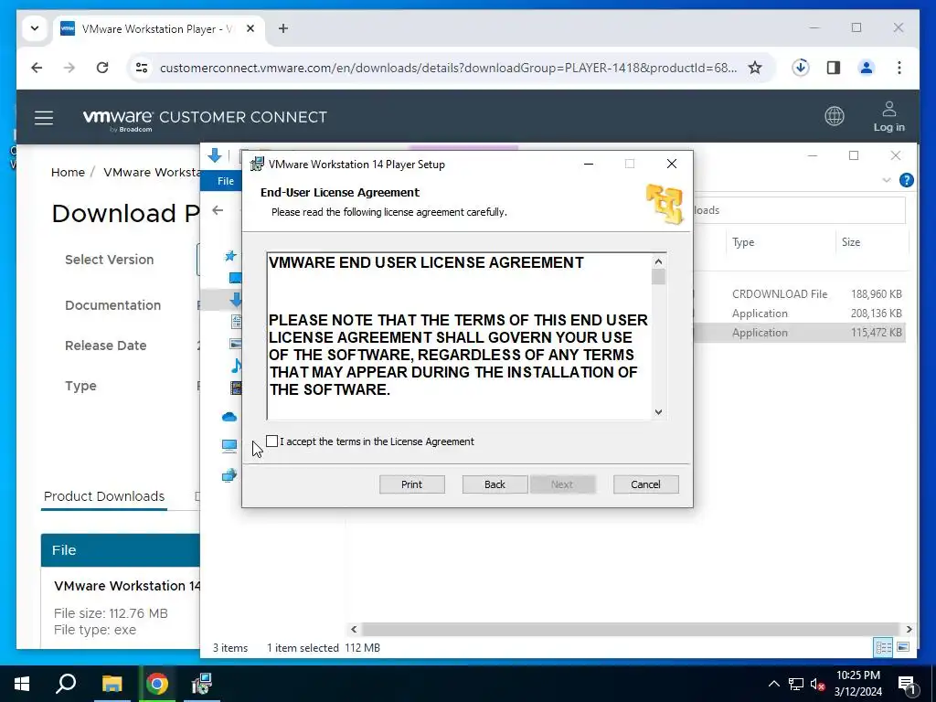This screenshot has width=936, height=702.
Task: Click the Explorer horizontal scroll-left arrow
Action: click(x=354, y=629)
